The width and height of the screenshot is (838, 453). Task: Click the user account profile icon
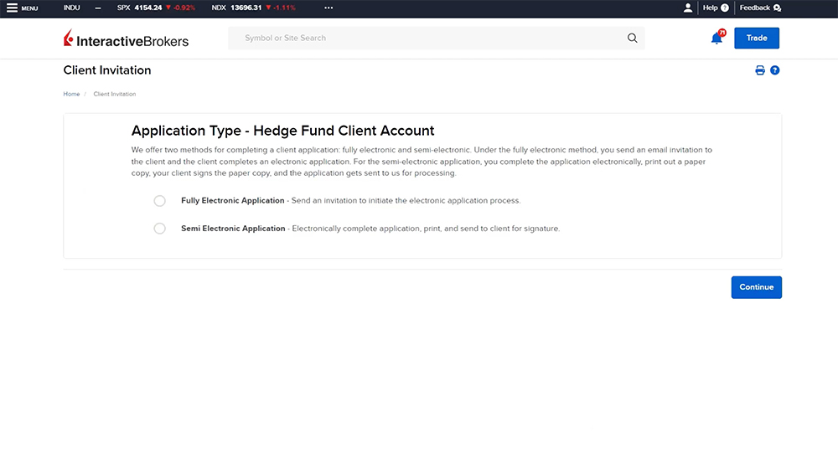pos(688,8)
